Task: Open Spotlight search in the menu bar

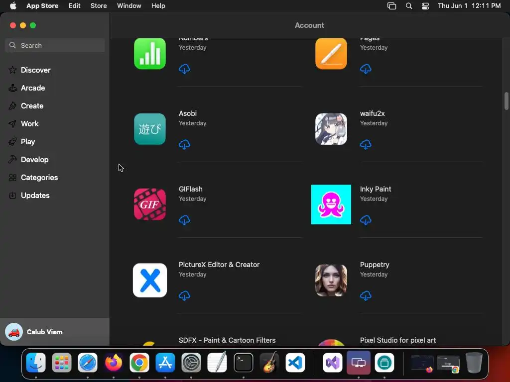Action: 409,6
